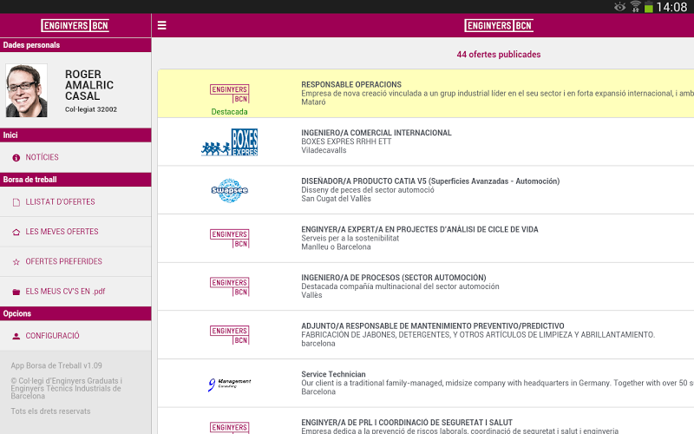The width and height of the screenshot is (694, 434).
Task: Open DISEÑADOR/A PRODUCTO CATIA V5 offer
Action: point(426,190)
